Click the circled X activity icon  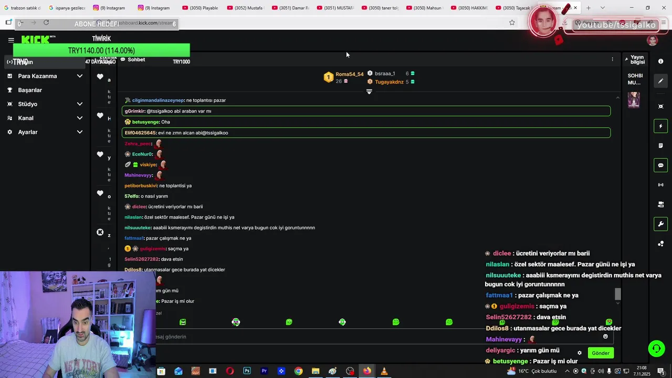click(100, 232)
